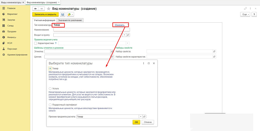Enable the Характеристики checkbox
The height and width of the screenshot is (131, 260).
point(35,43)
